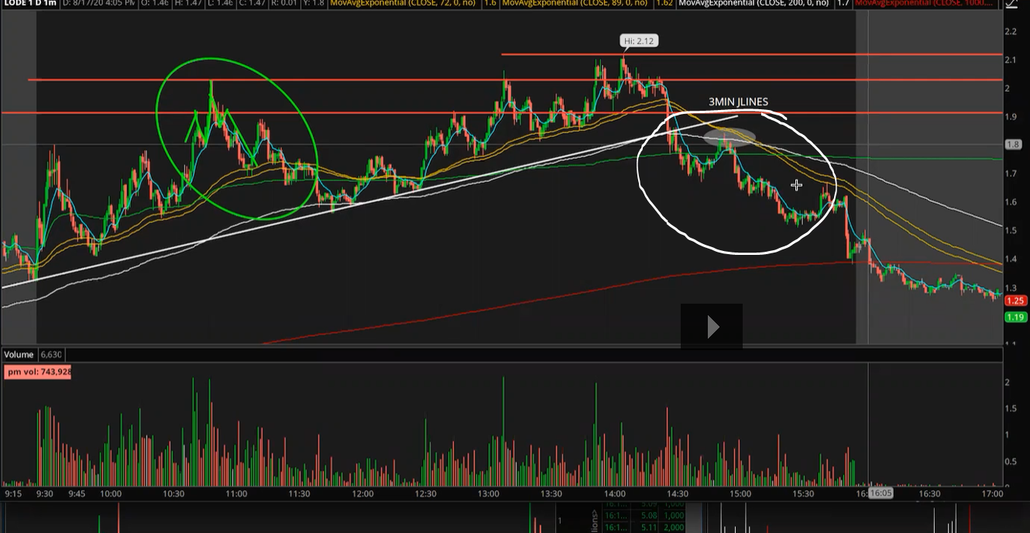Click the Volume study label
Image resolution: width=1030 pixels, height=533 pixels.
pyautogui.click(x=19, y=354)
